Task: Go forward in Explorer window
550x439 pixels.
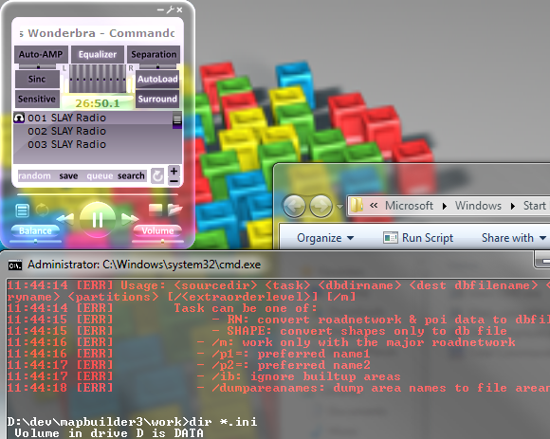Action: 321,206
